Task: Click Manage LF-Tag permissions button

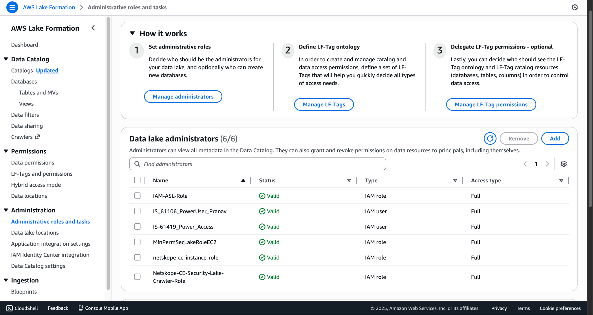Action: [491, 104]
